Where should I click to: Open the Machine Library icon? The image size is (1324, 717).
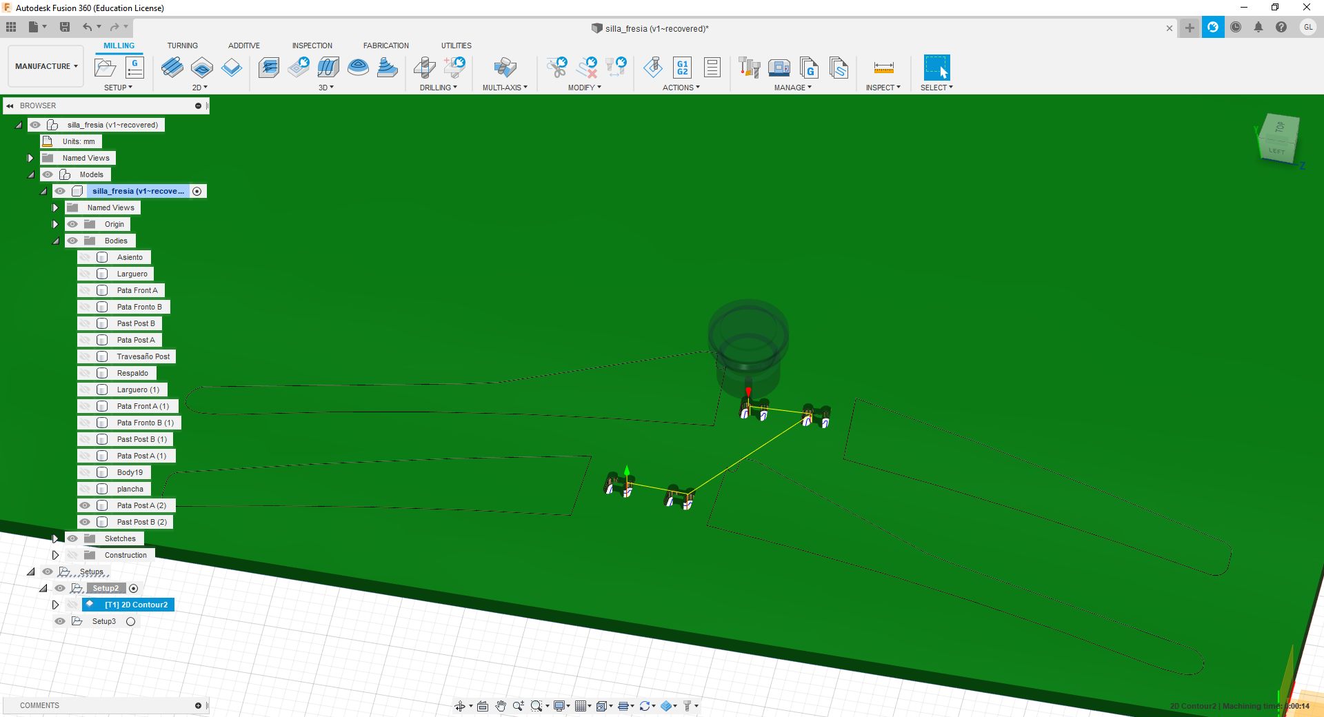779,68
